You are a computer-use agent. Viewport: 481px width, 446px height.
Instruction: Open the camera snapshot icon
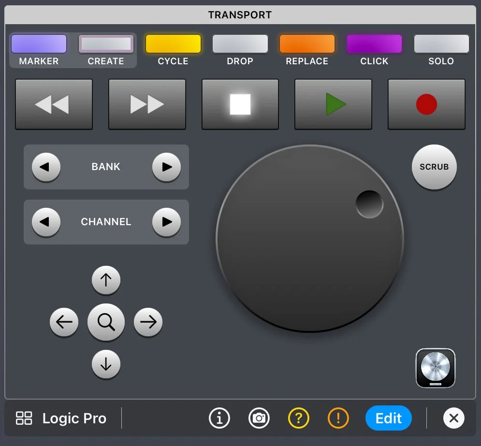(x=259, y=418)
